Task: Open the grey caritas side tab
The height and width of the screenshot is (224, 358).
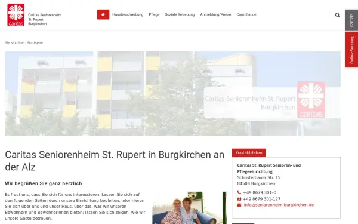Action: tap(351, 20)
